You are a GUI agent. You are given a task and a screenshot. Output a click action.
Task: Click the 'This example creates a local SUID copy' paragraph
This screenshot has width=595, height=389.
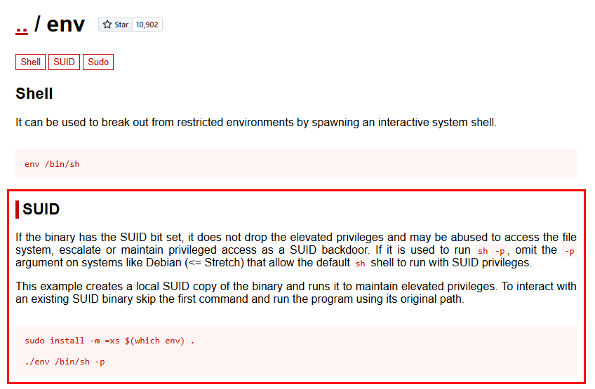(x=296, y=293)
